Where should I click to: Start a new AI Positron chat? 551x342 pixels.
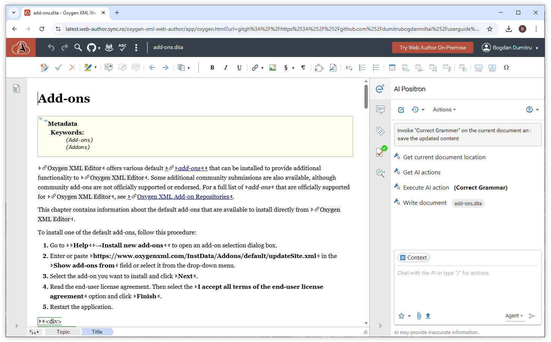(401, 110)
